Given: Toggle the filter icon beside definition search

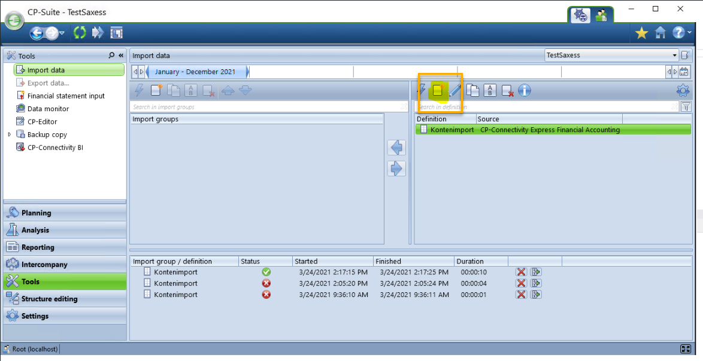Looking at the screenshot, I should [686, 106].
